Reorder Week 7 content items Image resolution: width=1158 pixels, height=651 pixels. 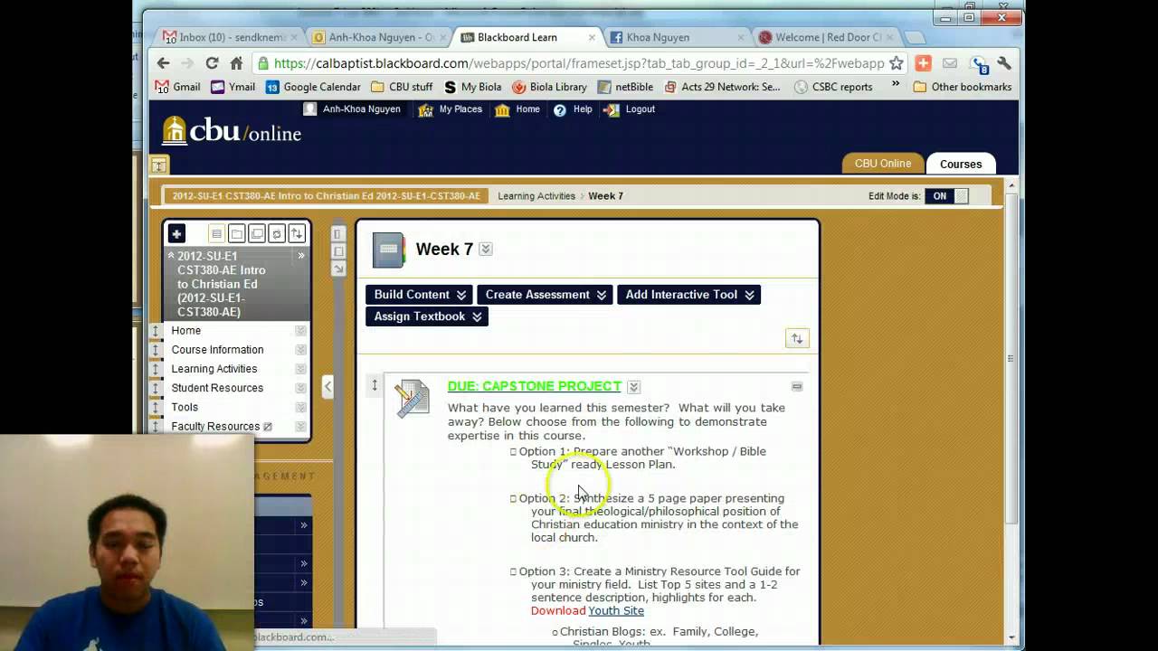pyautogui.click(x=796, y=338)
